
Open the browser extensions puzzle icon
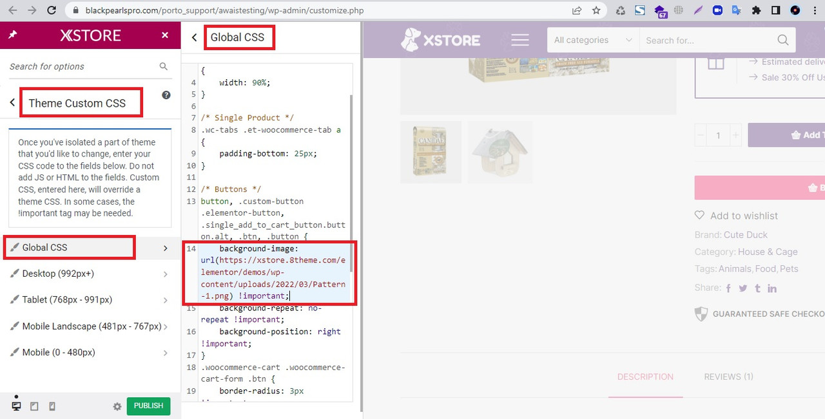click(x=756, y=10)
